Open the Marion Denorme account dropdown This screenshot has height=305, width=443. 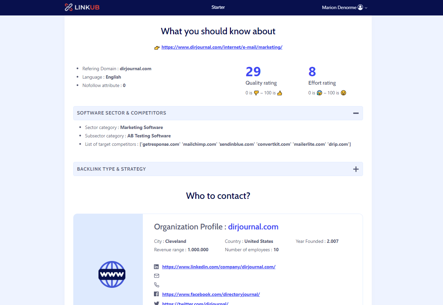pyautogui.click(x=345, y=7)
